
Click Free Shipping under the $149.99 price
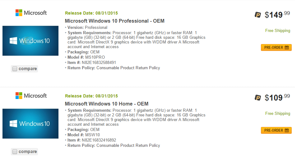pyautogui.click(x=278, y=31)
